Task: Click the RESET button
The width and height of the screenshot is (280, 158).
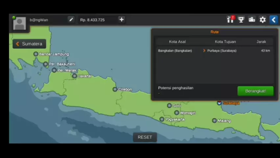Action: pyautogui.click(x=145, y=137)
